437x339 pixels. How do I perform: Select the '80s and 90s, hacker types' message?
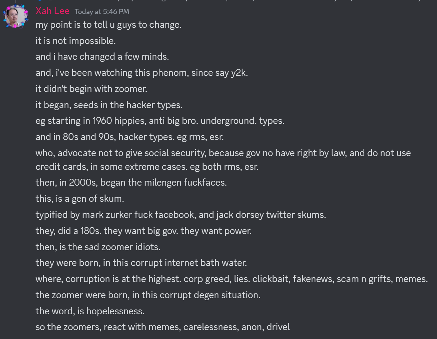click(130, 137)
